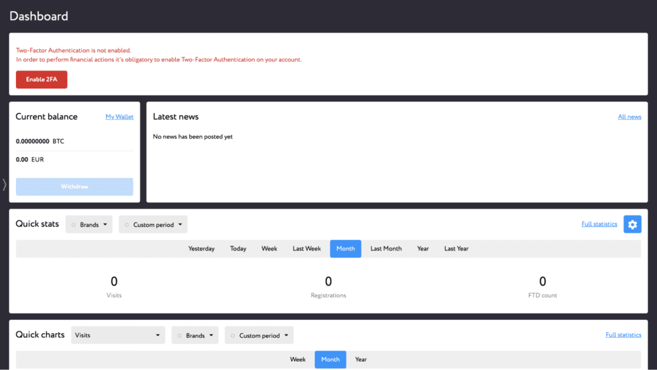
Task: Open My Wallet link
Action: click(x=119, y=117)
